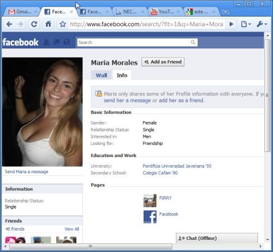This screenshot has width=273, height=252.
Task: Click the facebook.com address bar URL
Action: coord(147,24)
